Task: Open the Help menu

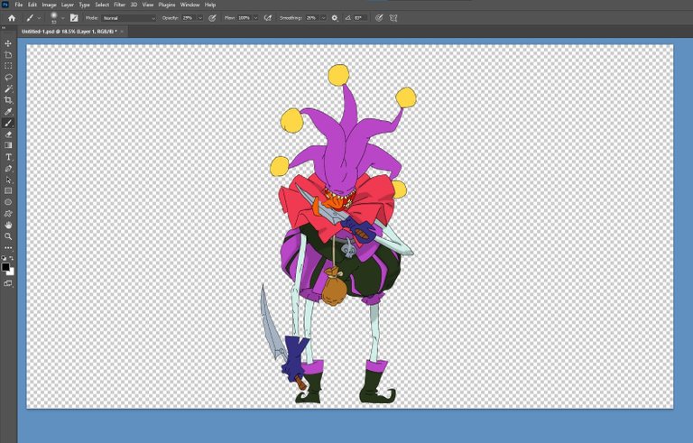Action: 210,5
